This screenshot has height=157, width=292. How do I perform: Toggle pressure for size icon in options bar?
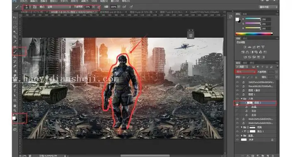[x=131, y=7]
